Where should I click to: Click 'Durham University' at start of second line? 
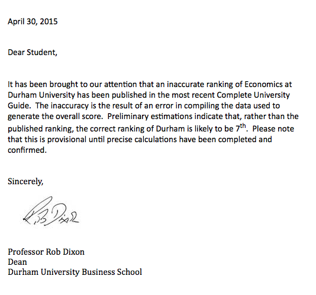click(x=41, y=95)
